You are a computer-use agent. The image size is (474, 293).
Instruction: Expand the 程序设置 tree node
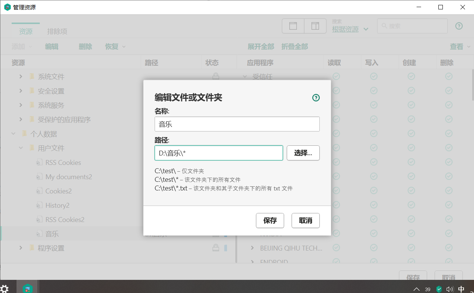tap(21, 248)
